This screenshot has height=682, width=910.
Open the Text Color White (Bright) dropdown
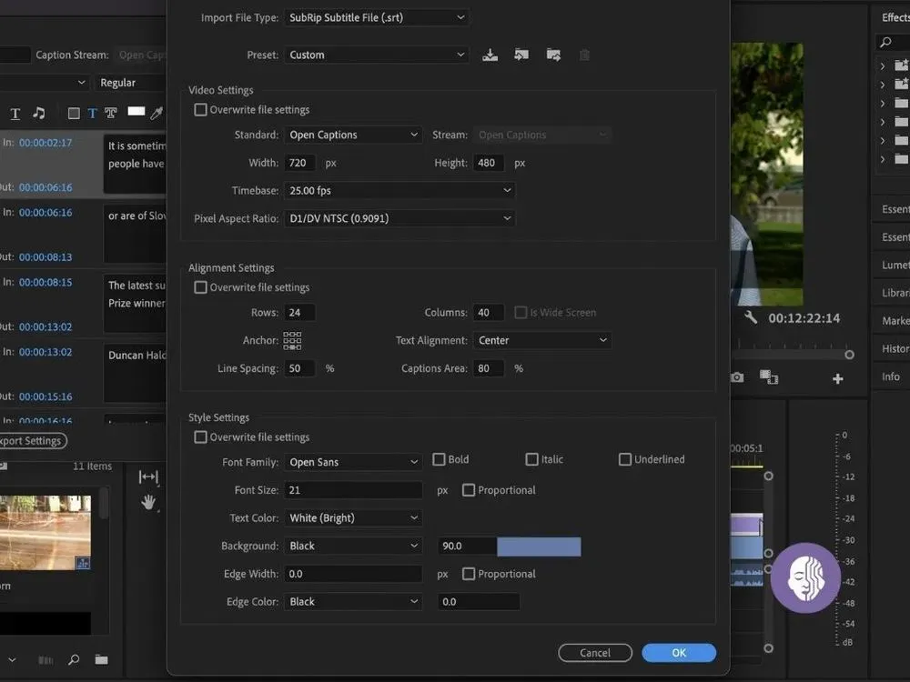[x=353, y=518]
